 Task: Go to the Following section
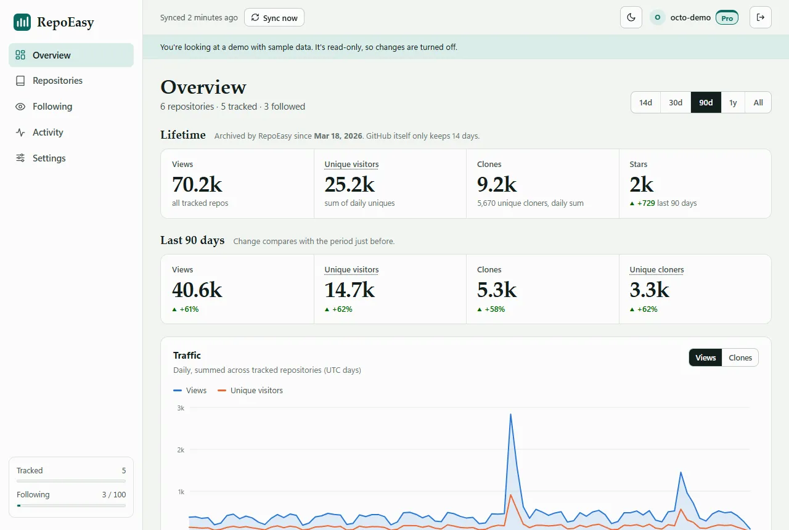point(71,107)
